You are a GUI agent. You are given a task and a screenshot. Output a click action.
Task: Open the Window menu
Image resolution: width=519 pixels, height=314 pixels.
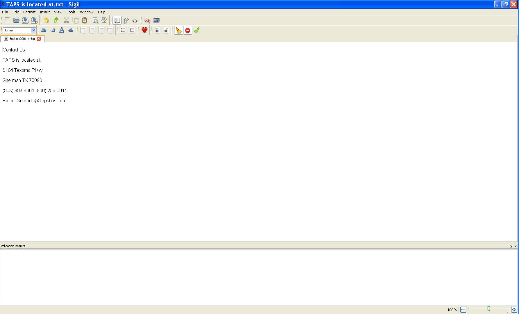tap(87, 12)
